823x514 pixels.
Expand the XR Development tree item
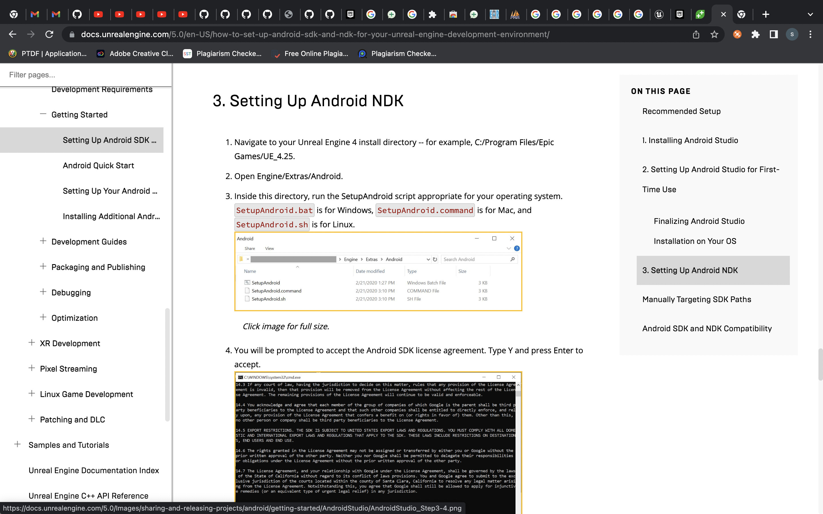pyautogui.click(x=32, y=343)
